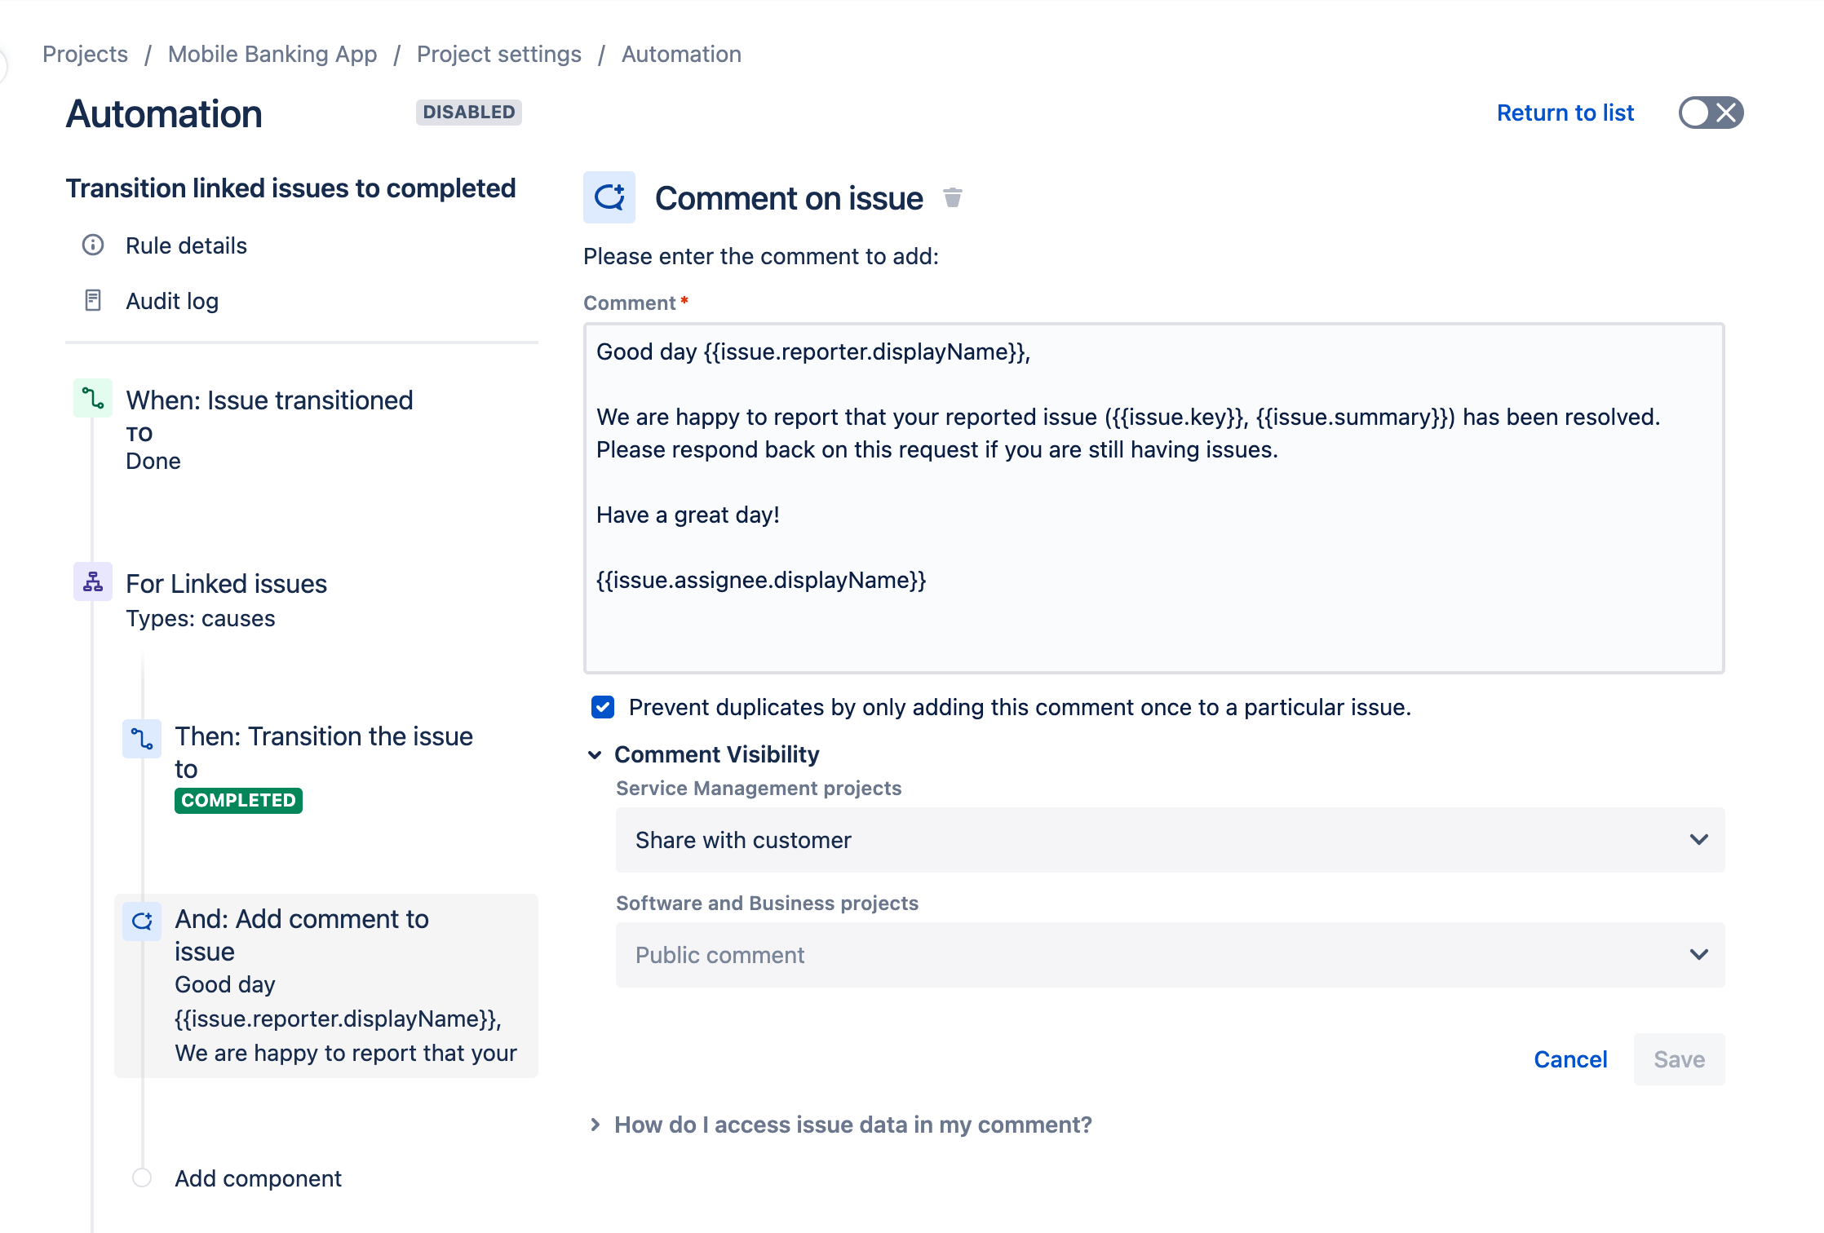Image resolution: width=1824 pixels, height=1233 pixels.
Task: Click the Return to list link
Action: click(x=1565, y=112)
